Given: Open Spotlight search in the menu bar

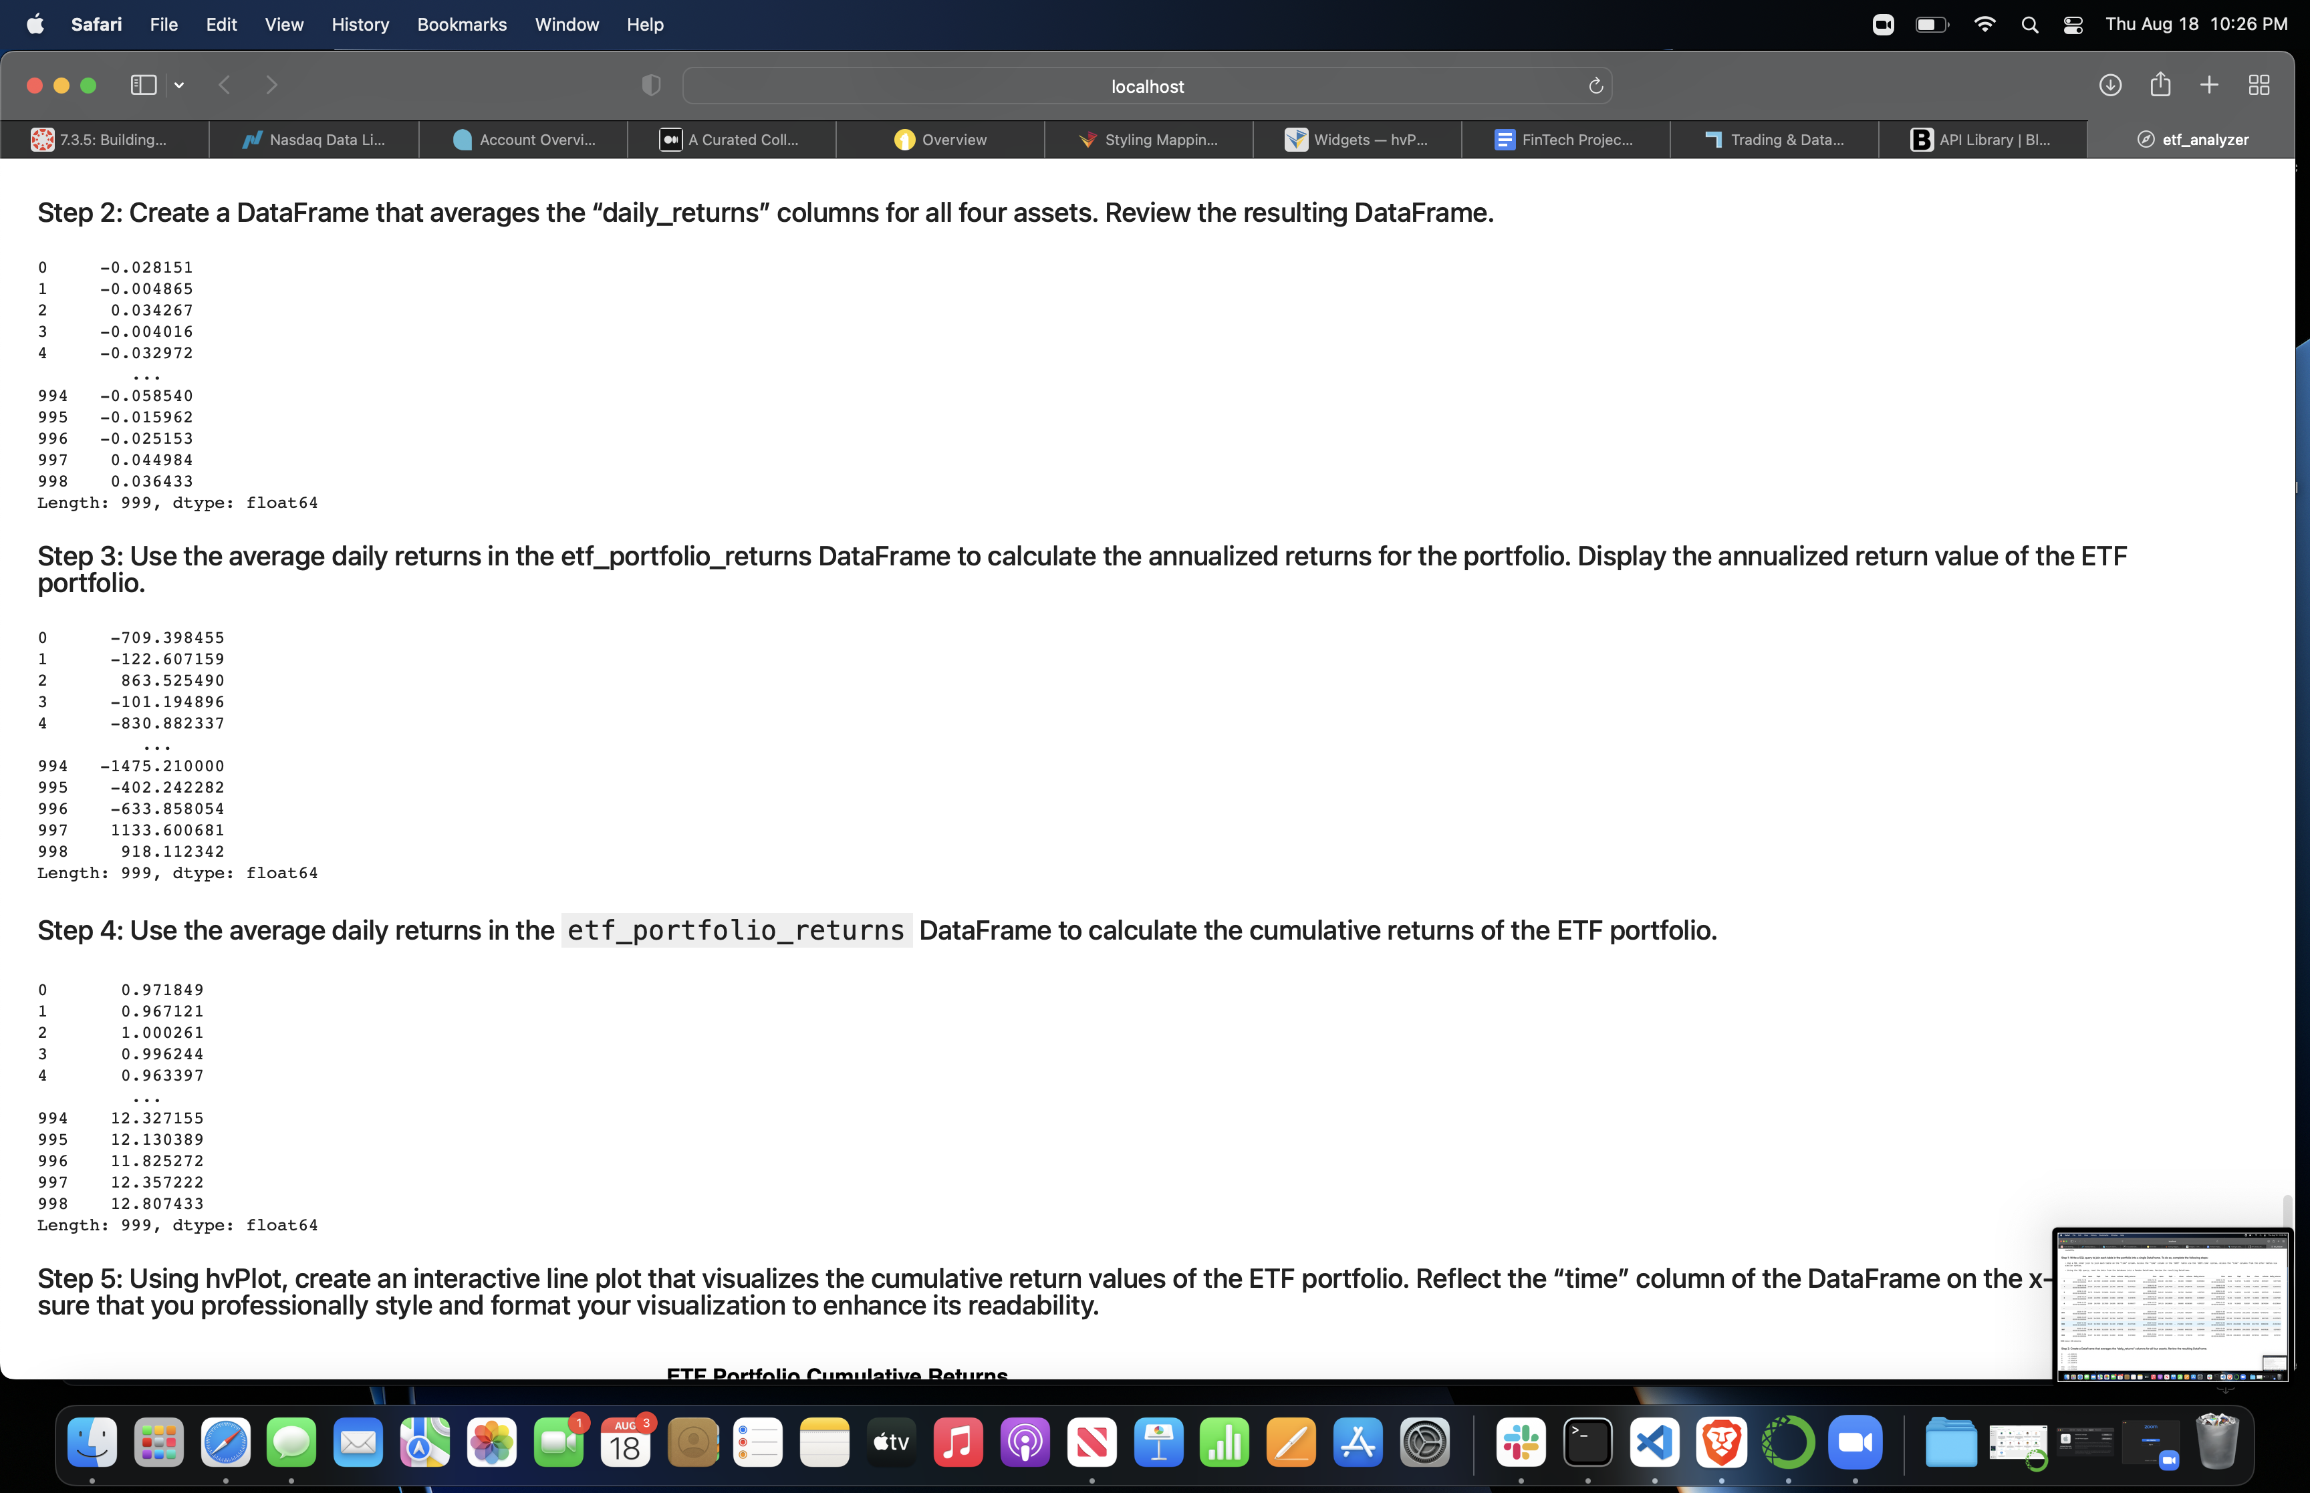Looking at the screenshot, I should pyautogui.click(x=2030, y=24).
